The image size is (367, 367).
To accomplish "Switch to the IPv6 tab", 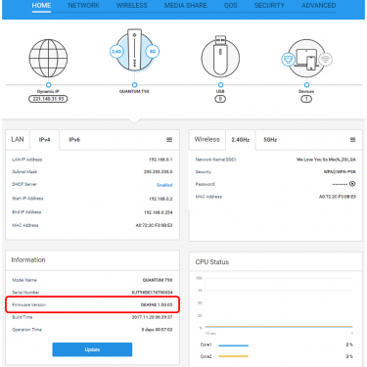I will (74, 140).
